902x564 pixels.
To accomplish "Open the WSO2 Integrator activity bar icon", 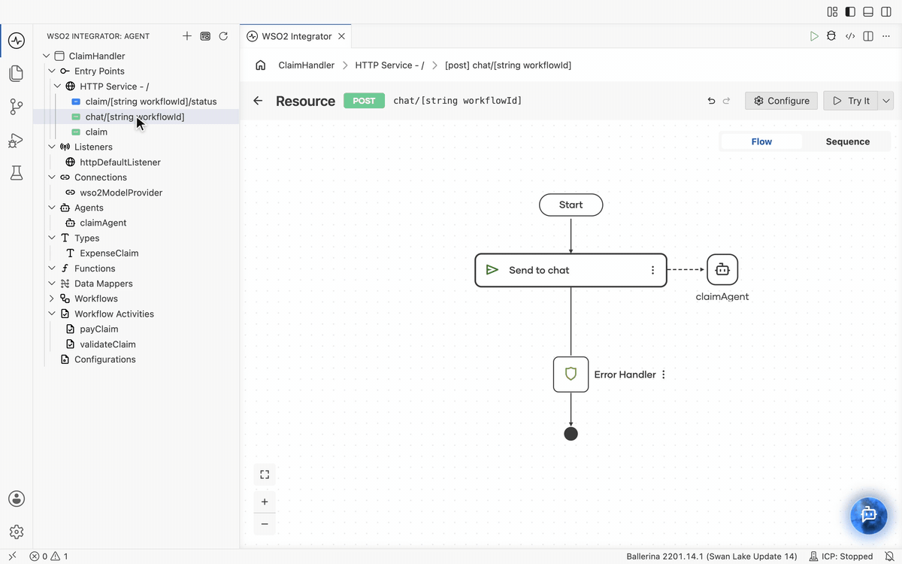I will [17, 41].
